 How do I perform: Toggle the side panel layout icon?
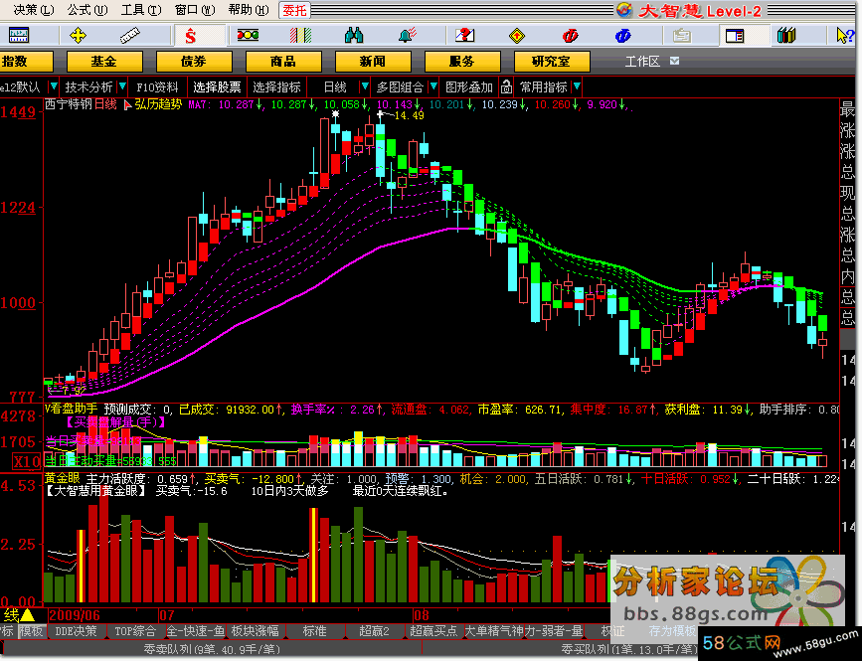pos(735,36)
